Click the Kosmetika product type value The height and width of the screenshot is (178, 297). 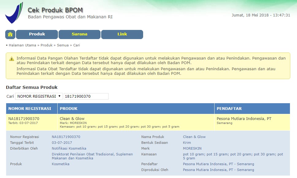click(60, 164)
